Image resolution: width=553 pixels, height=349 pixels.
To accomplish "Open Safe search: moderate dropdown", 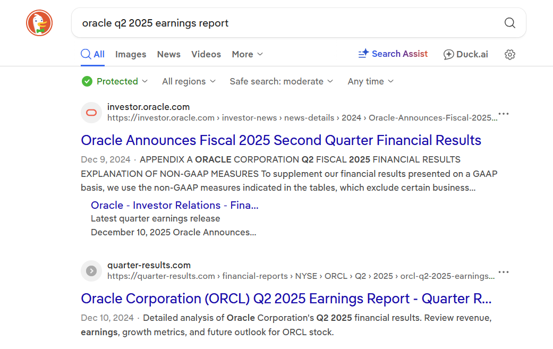I will point(281,81).
